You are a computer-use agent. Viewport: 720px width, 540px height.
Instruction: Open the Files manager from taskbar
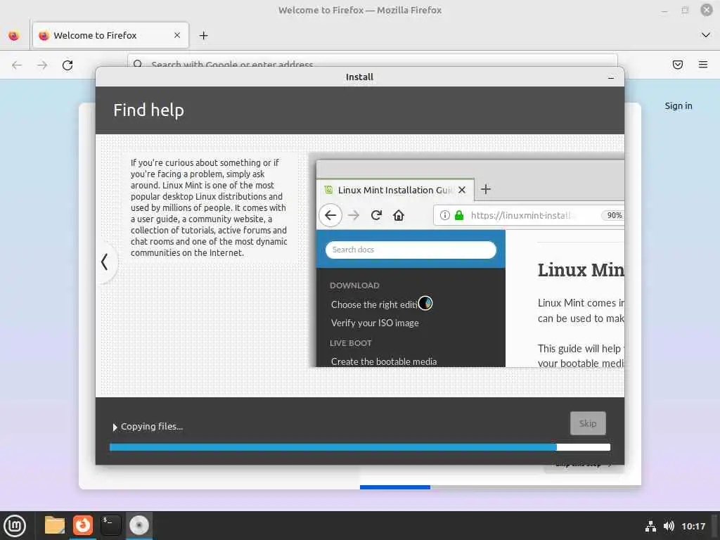pyautogui.click(x=55, y=525)
